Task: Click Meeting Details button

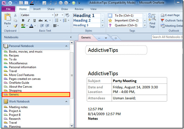Action: 172,26
